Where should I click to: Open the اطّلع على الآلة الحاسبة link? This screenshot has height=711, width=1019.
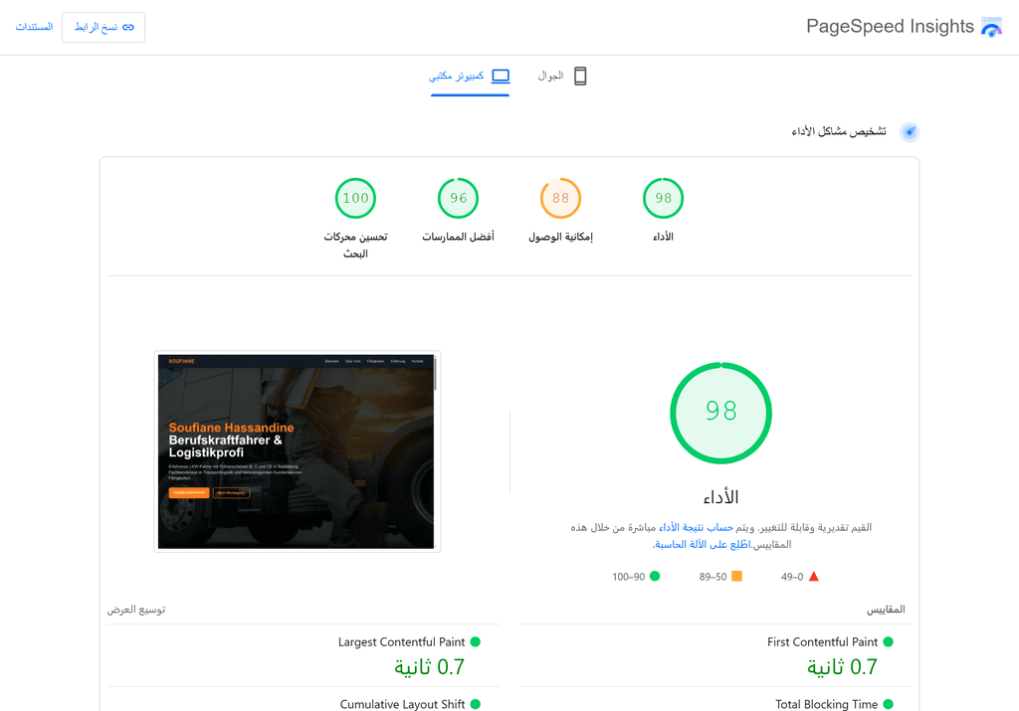pyautogui.click(x=702, y=544)
